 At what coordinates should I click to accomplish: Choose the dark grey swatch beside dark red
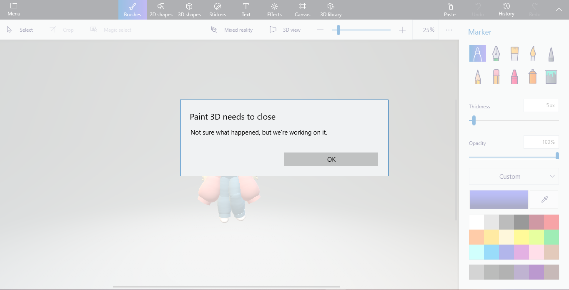pyautogui.click(x=521, y=222)
